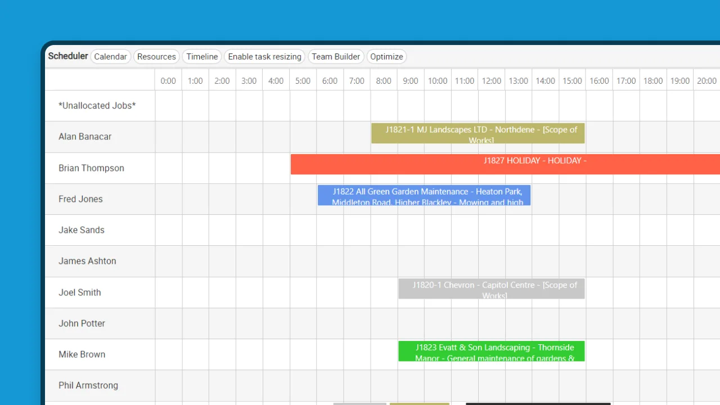720x405 pixels.
Task: Select resource Fred Jones
Action: (80, 199)
